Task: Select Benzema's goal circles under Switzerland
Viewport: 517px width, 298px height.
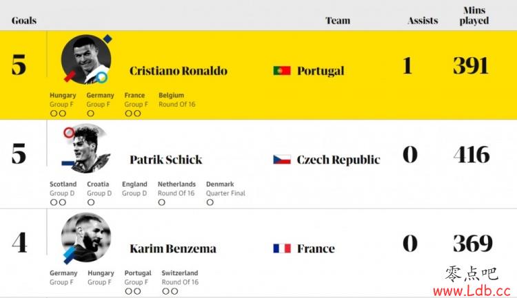Action: coord(170,291)
